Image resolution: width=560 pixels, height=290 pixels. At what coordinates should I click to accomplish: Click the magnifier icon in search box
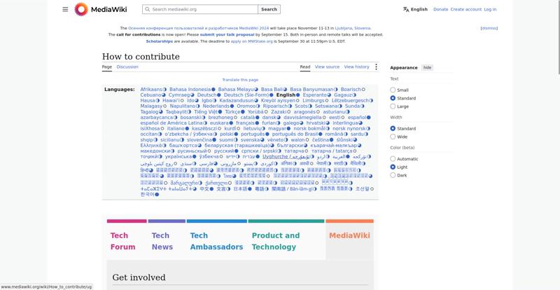[x=147, y=9]
